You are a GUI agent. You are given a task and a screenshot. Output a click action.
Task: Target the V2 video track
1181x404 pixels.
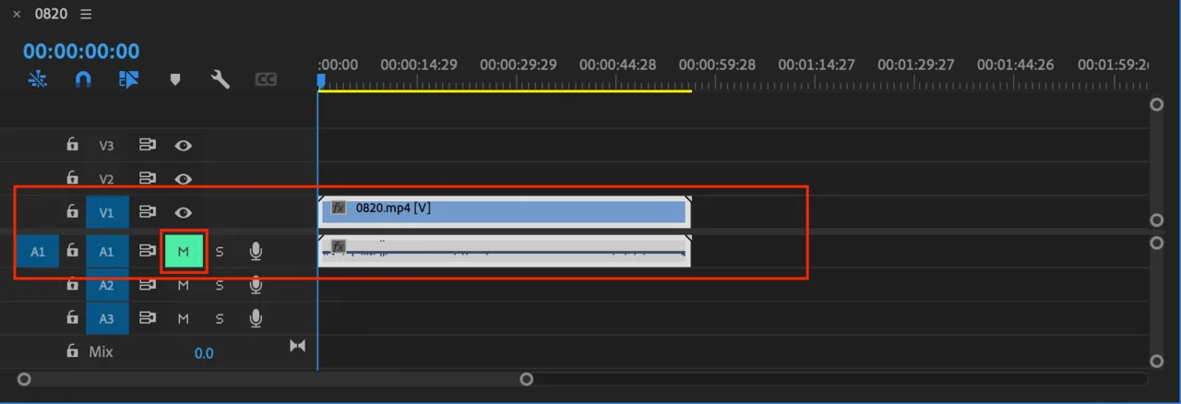(x=107, y=179)
